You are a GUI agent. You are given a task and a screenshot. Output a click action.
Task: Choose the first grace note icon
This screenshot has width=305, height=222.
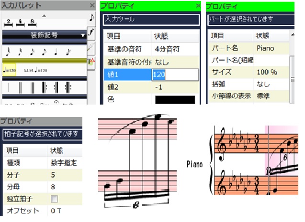pos(9,51)
